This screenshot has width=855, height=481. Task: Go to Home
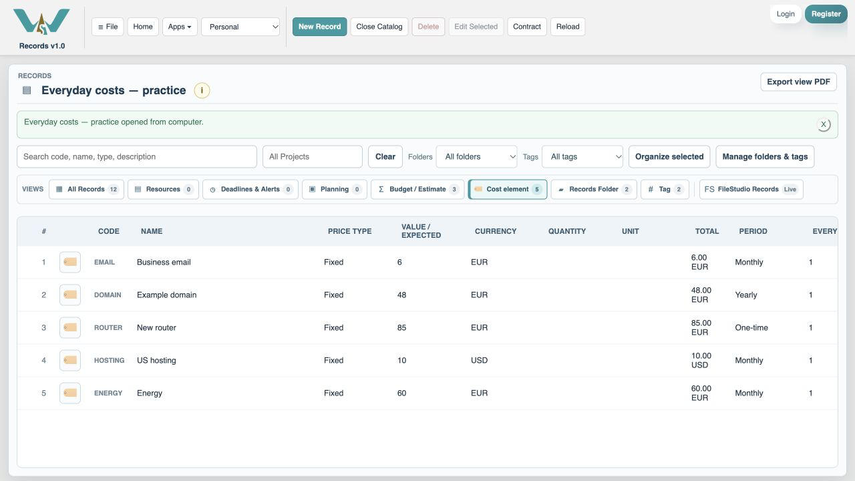[x=143, y=27]
